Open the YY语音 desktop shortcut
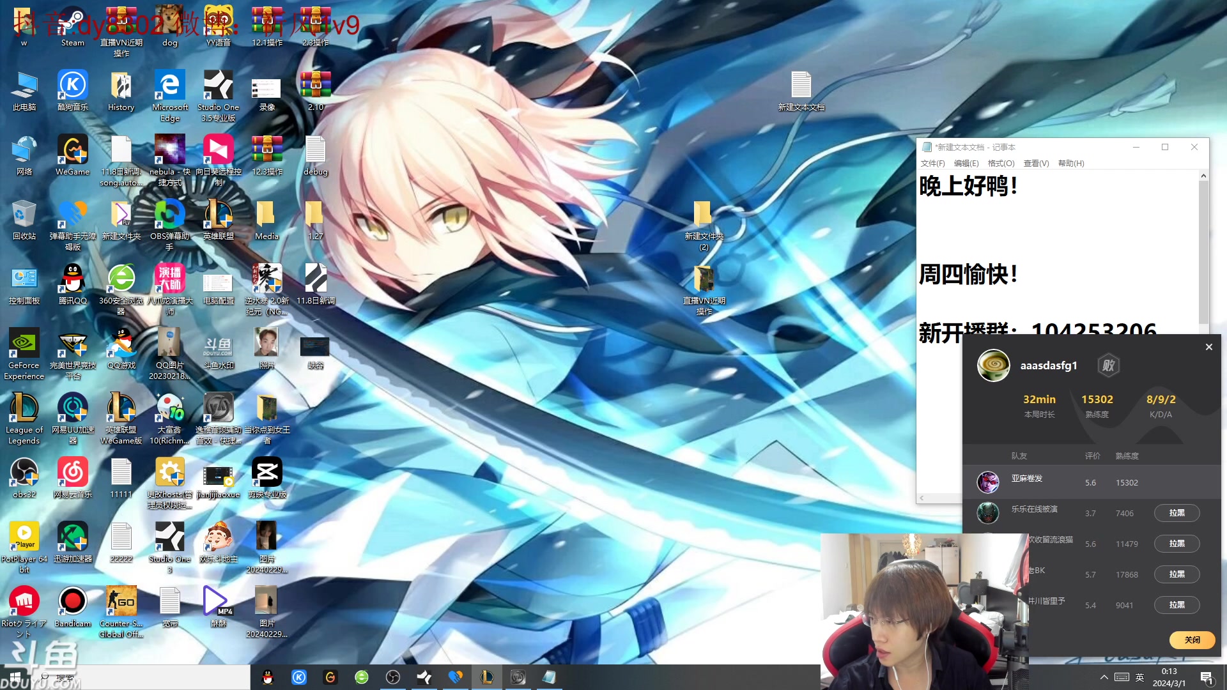The image size is (1227, 690). point(219,26)
